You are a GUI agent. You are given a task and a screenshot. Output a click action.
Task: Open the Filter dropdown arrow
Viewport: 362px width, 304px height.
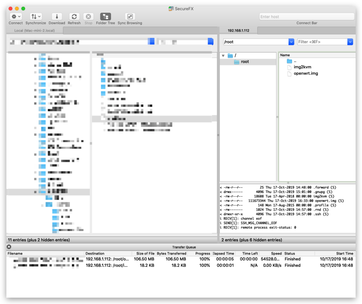coord(350,42)
